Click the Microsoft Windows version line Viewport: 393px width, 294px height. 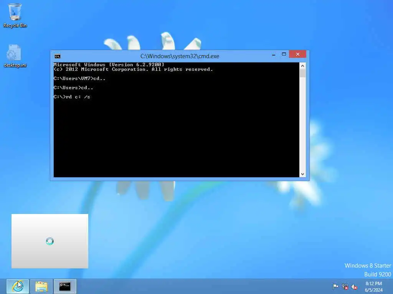[109, 64]
